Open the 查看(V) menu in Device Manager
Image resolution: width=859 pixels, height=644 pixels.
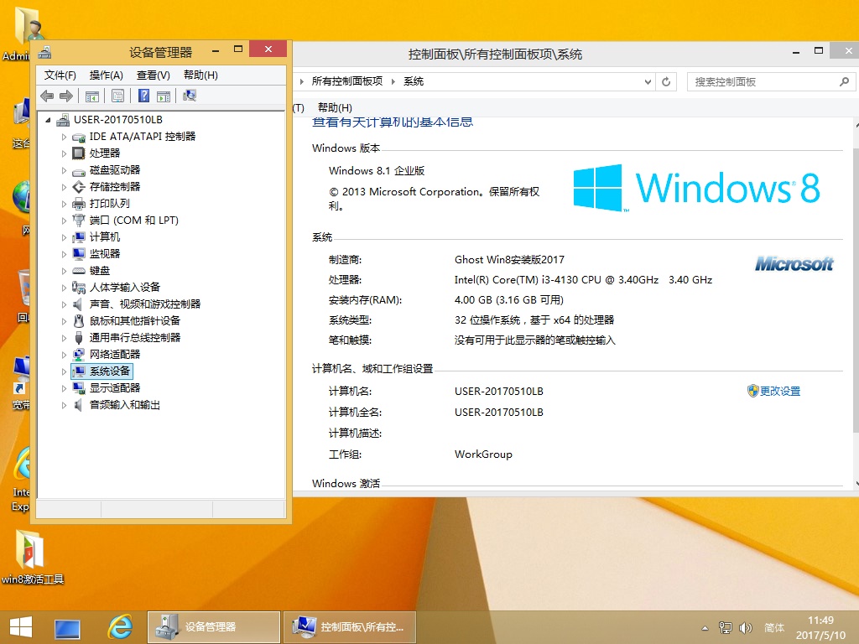coord(153,75)
